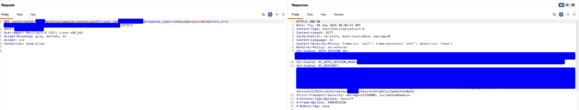Click Content-Type header in response
The image size is (579, 110).
pos(330,29)
